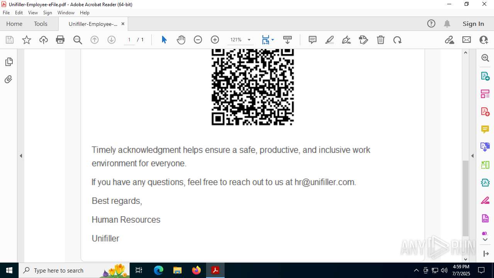Open the Find text magnifier tool

(78, 40)
